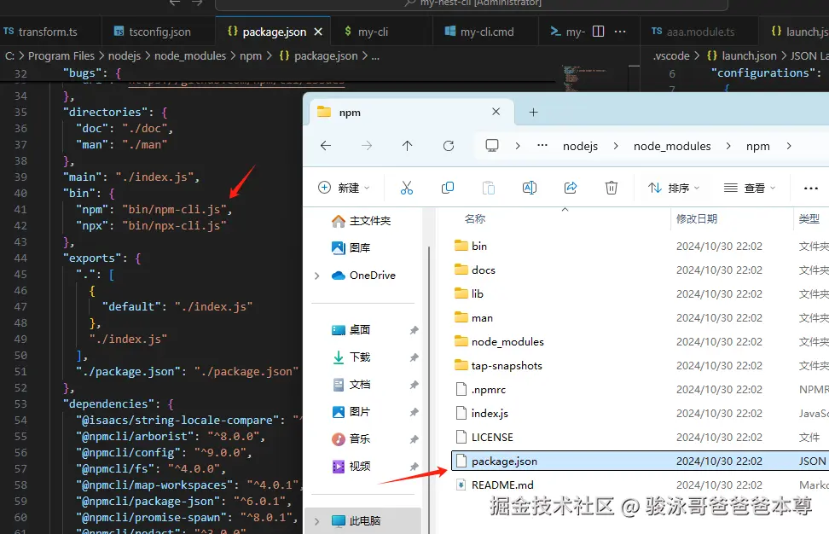
Task: Select the docs folder
Action: [475, 270]
